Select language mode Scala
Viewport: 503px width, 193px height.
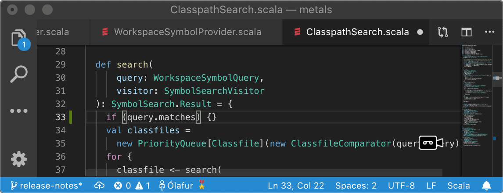point(459,185)
